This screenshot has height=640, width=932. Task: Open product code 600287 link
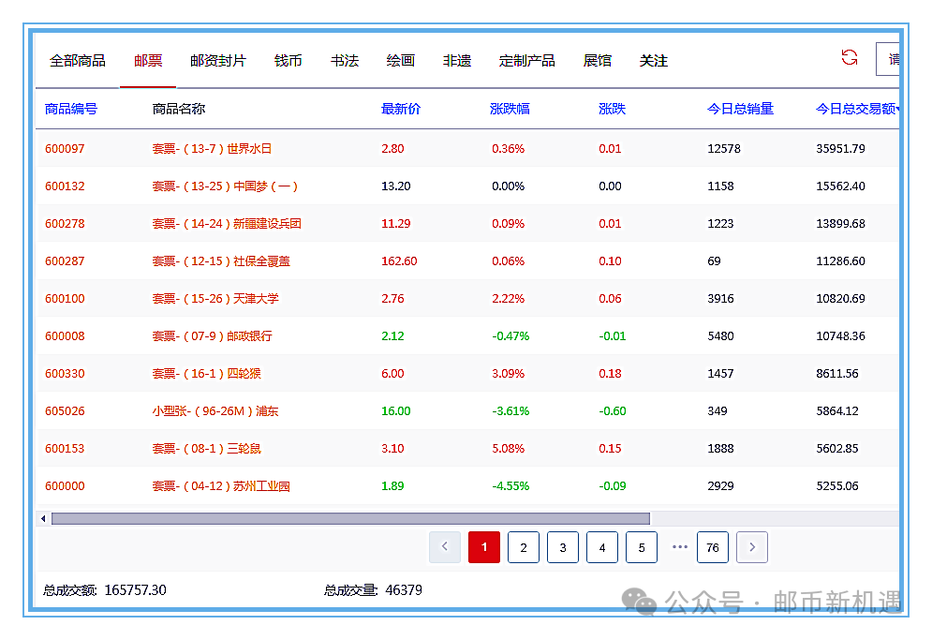(x=65, y=261)
